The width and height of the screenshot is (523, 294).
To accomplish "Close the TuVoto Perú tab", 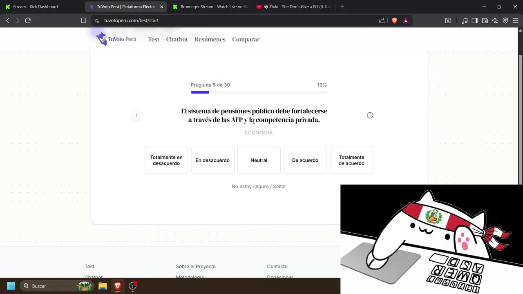I will coord(161,7).
